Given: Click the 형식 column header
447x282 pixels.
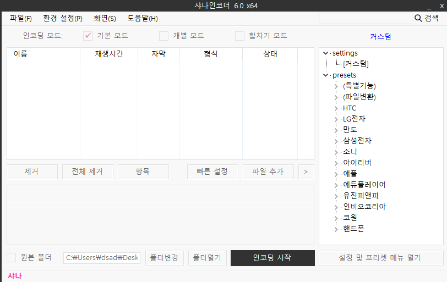Looking at the screenshot, I should tap(211, 54).
